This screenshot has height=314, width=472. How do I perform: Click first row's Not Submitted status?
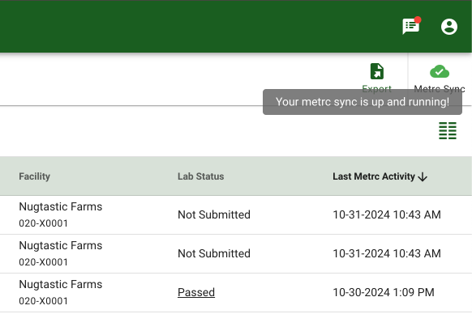(214, 214)
